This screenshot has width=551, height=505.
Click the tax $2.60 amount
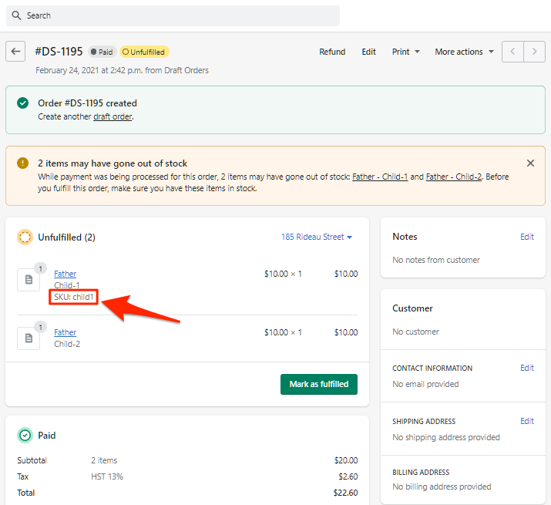[348, 476]
